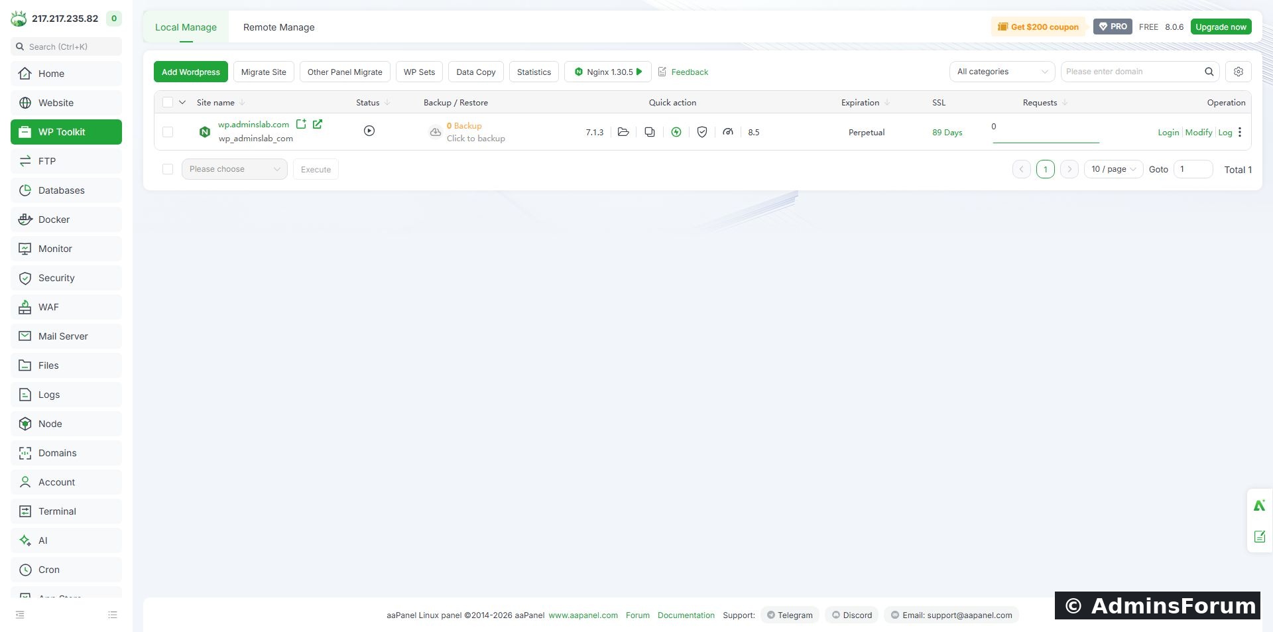Click the Login link for the site
The height and width of the screenshot is (632, 1273).
(1168, 133)
